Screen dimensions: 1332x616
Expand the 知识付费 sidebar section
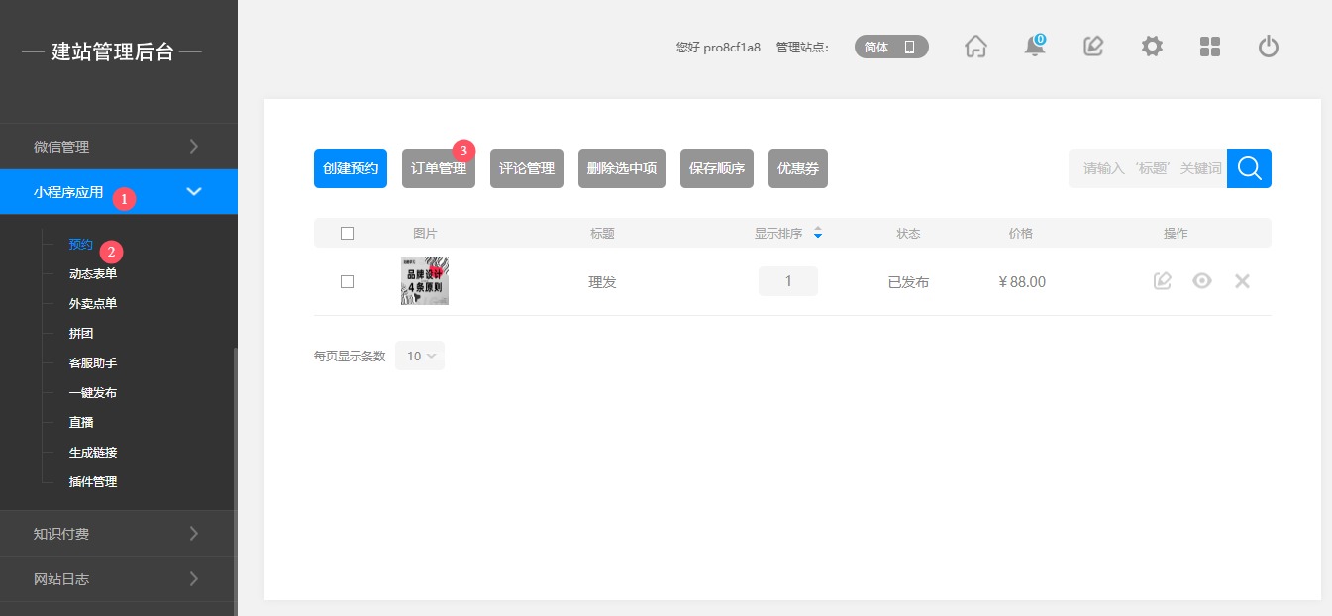pyautogui.click(x=118, y=534)
